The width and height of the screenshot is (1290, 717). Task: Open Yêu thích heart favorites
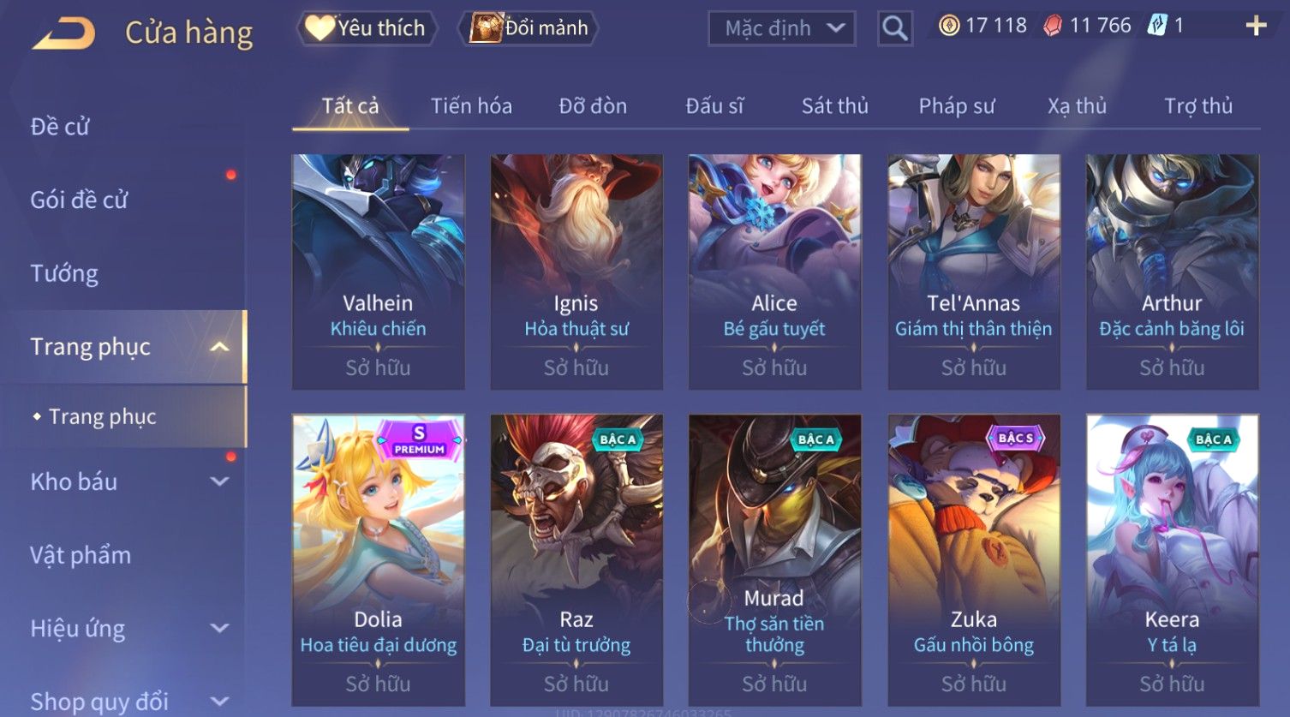pos(367,28)
